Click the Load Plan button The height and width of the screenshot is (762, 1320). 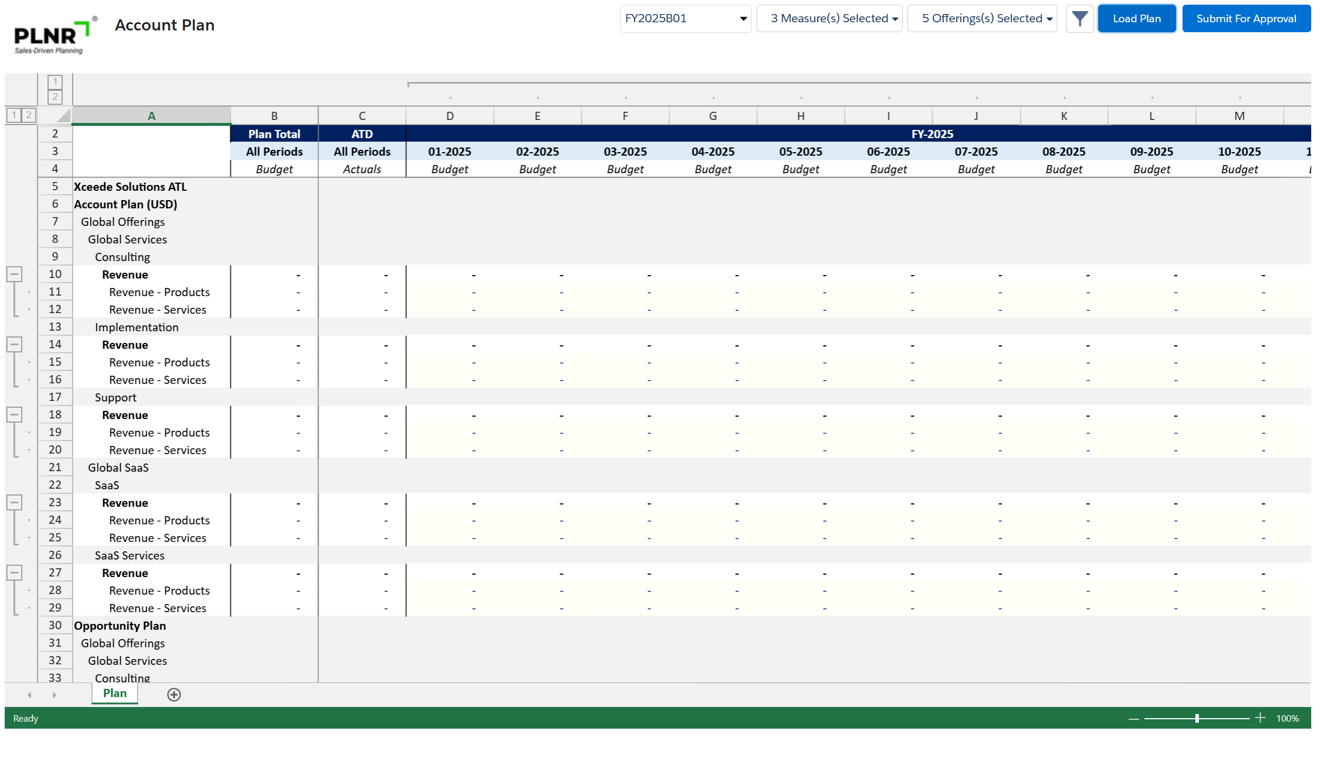[x=1136, y=19]
